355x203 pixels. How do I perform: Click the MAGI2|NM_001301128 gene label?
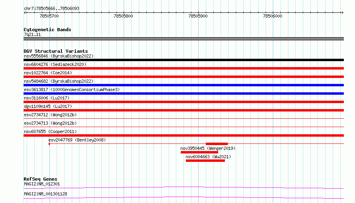click(45, 194)
